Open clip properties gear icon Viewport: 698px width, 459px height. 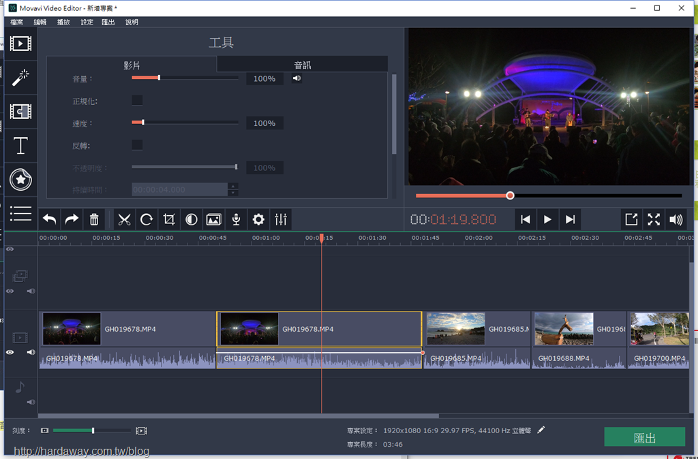pyautogui.click(x=258, y=219)
